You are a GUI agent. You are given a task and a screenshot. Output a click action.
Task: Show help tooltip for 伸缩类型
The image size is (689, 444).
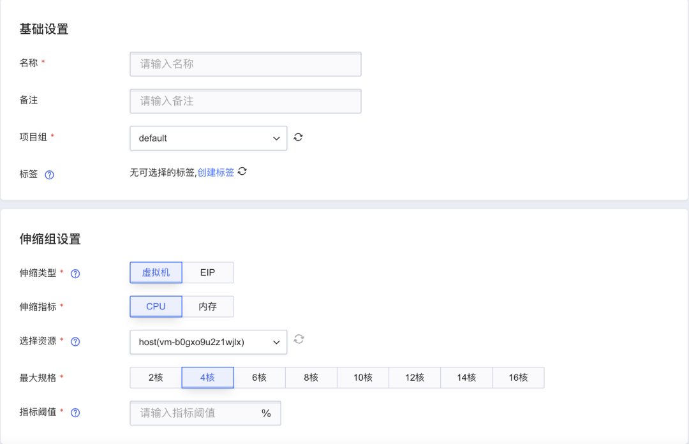coord(75,274)
